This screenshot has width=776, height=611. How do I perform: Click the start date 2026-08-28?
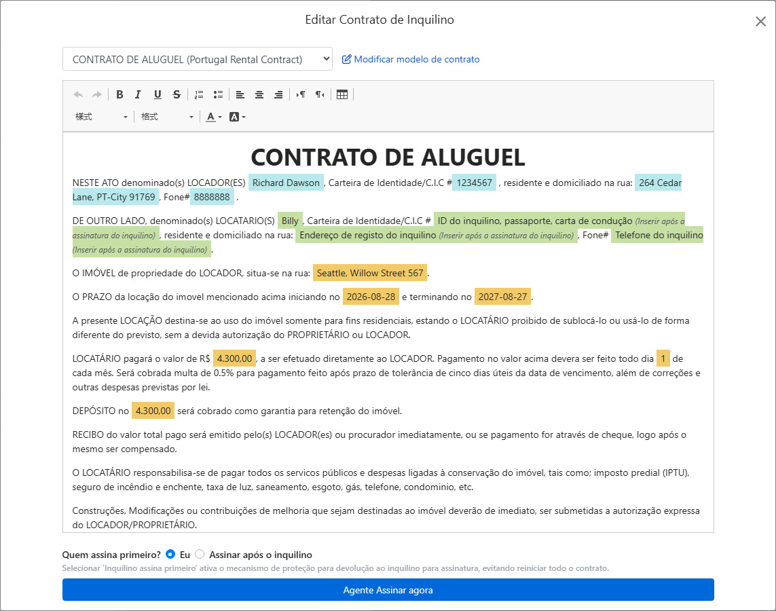coord(371,297)
